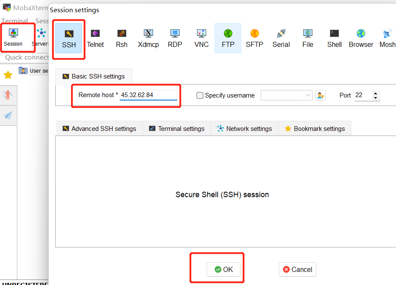Click the User sessions folder icon

tap(23, 71)
